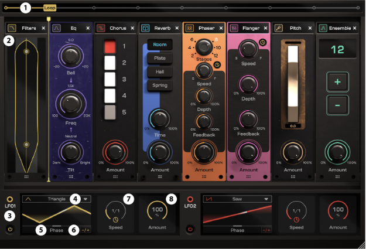Click the Pitch Amount knob
Image resolution: width=366 pixels, height=249 pixels.
tap(293, 152)
